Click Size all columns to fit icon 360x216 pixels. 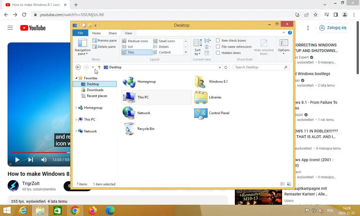(207, 53)
